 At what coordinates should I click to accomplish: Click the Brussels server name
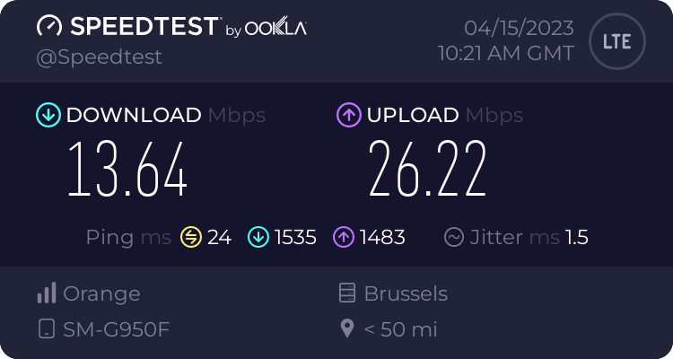406,293
